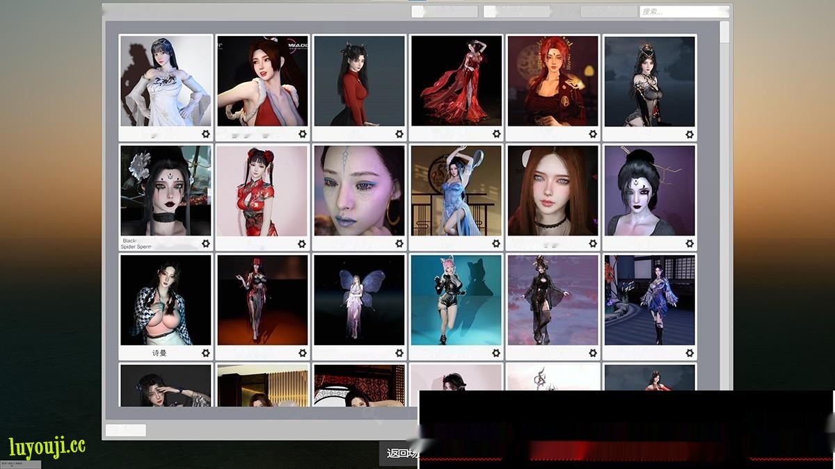The image size is (835, 469).
Task: Click the button immediately left of search field
Action: (608, 12)
